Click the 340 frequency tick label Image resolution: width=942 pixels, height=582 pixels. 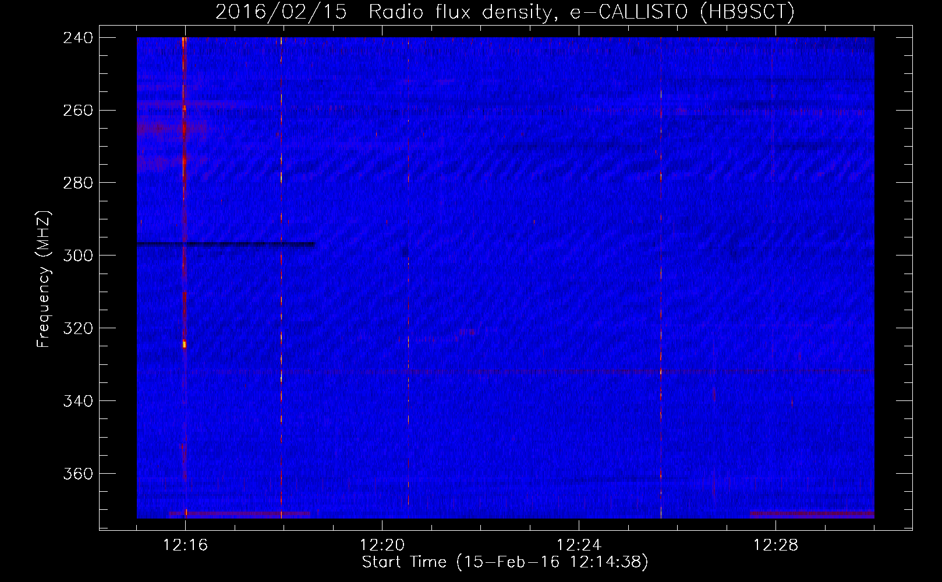pyautogui.click(x=78, y=401)
